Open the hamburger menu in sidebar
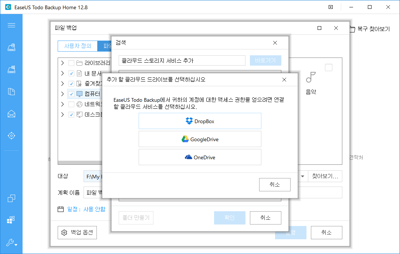Image resolution: width=400 pixels, height=254 pixels. click(11, 25)
